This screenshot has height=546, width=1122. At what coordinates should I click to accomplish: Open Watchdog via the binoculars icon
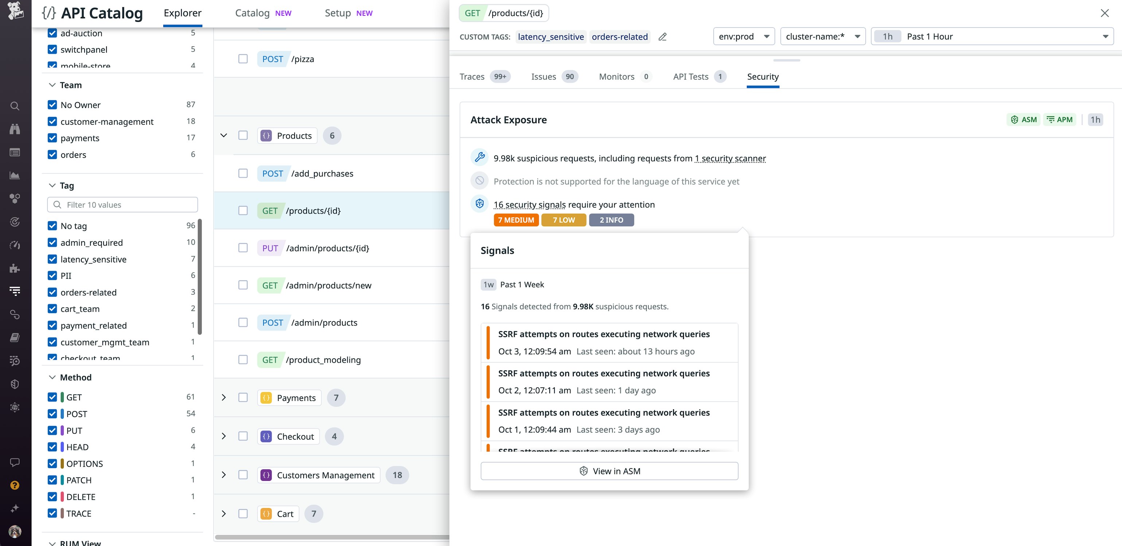point(15,129)
